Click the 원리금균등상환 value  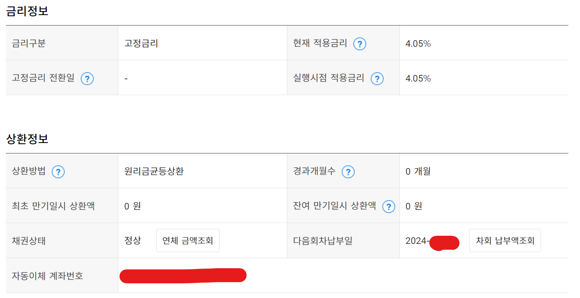pos(154,171)
